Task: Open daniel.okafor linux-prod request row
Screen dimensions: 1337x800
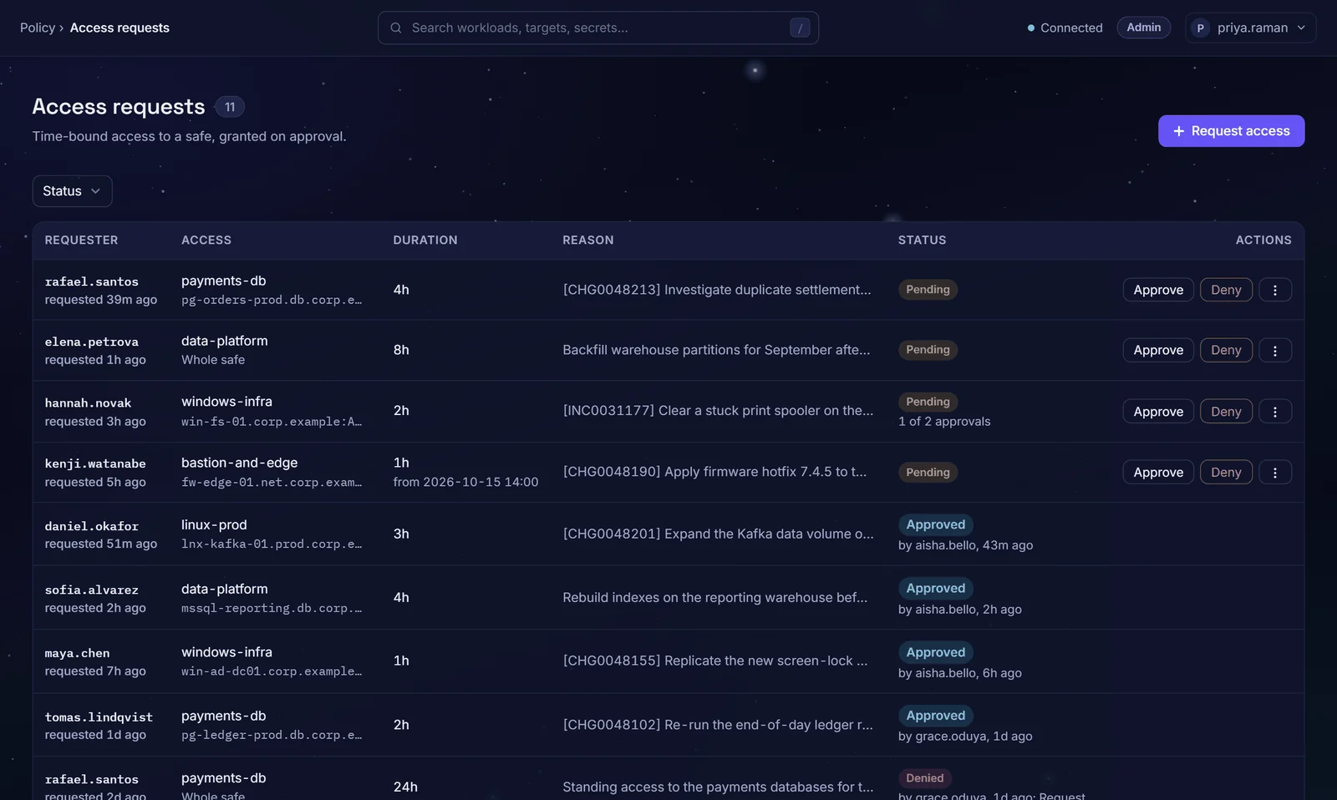Action: [x=668, y=534]
